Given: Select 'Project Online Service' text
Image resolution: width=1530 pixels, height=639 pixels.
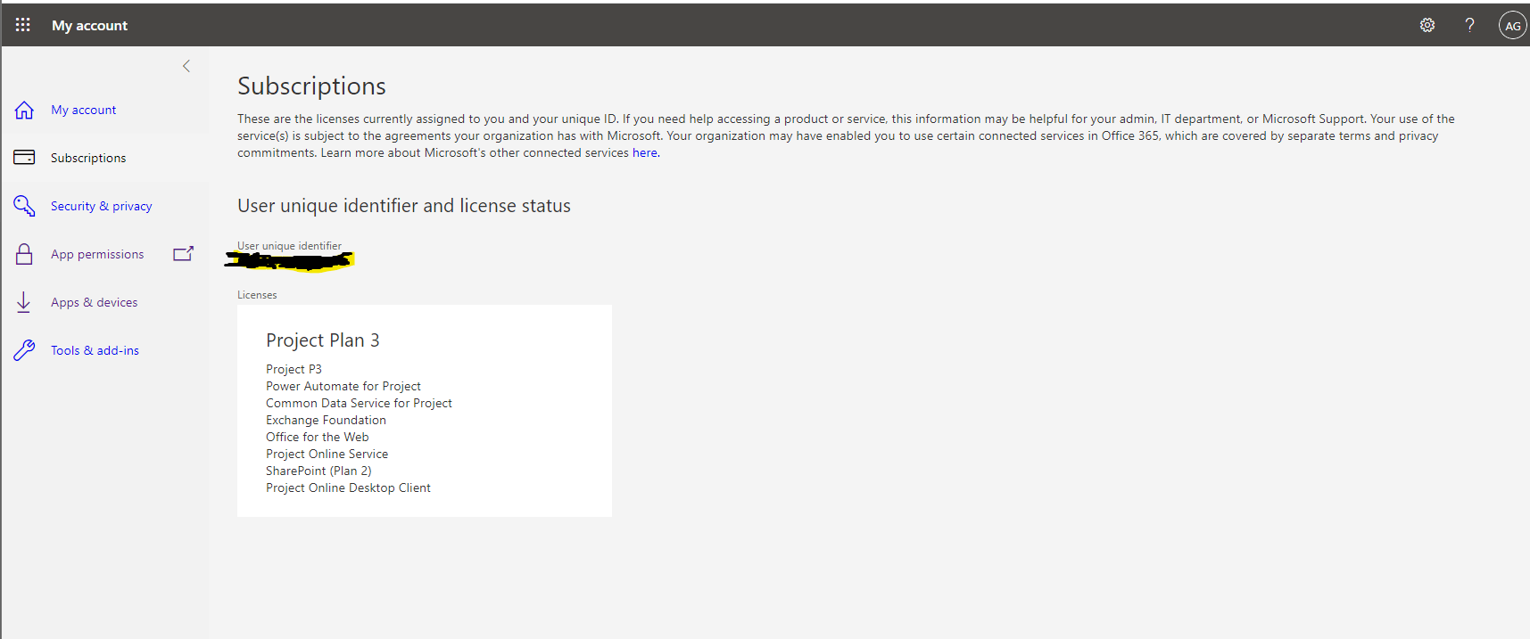Looking at the screenshot, I should point(327,454).
